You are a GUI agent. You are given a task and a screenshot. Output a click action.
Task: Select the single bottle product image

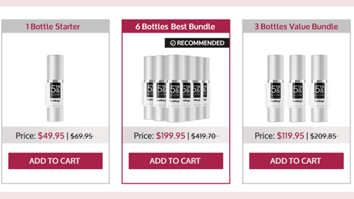(x=55, y=88)
